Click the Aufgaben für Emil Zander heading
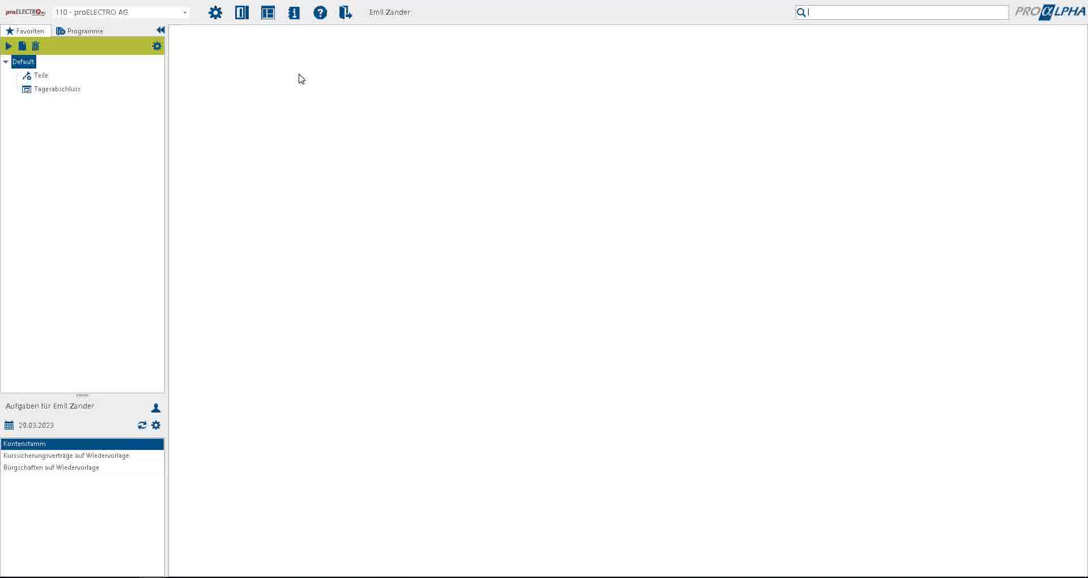Screen dimensions: 1088x578 (50, 406)
